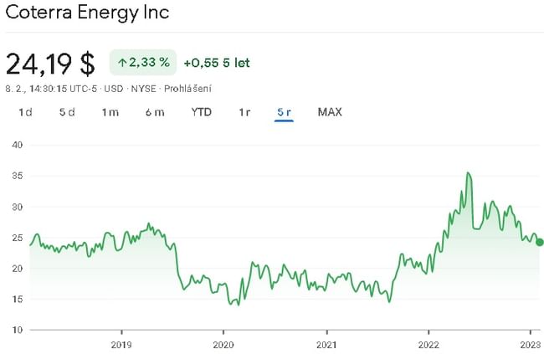Click the 2020 x-axis label
544x354 pixels.
(223, 344)
